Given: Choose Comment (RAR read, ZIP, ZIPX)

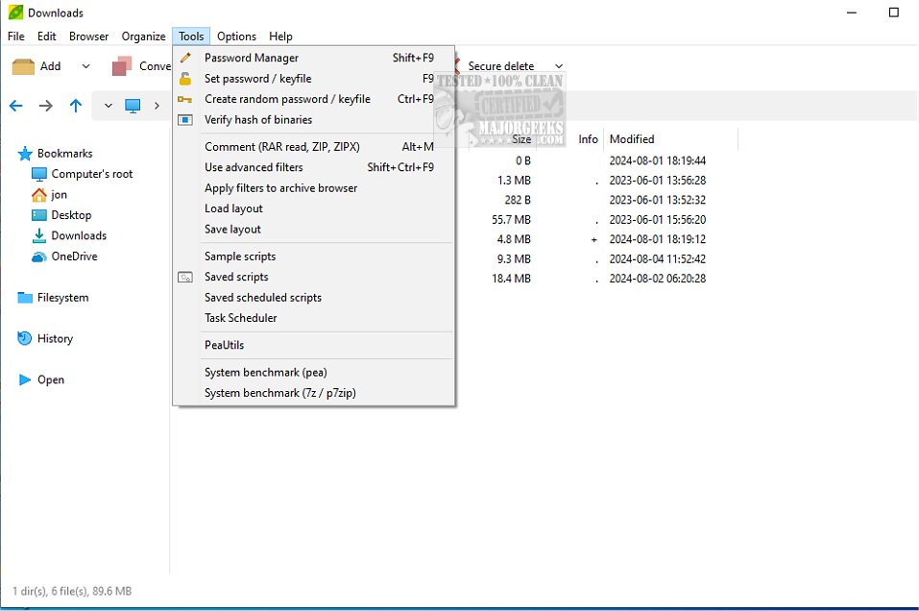Looking at the screenshot, I should click(314, 147).
